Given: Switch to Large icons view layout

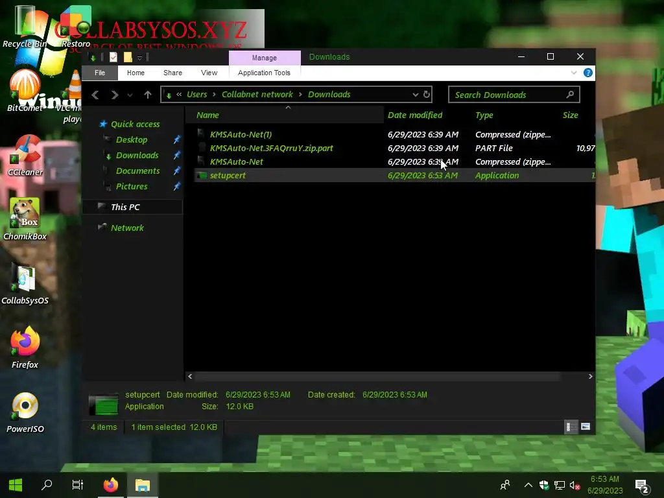Looking at the screenshot, I should pyautogui.click(x=586, y=427).
